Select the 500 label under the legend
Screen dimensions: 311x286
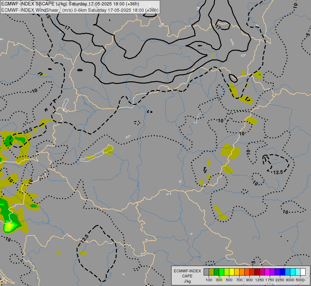pos(229,280)
